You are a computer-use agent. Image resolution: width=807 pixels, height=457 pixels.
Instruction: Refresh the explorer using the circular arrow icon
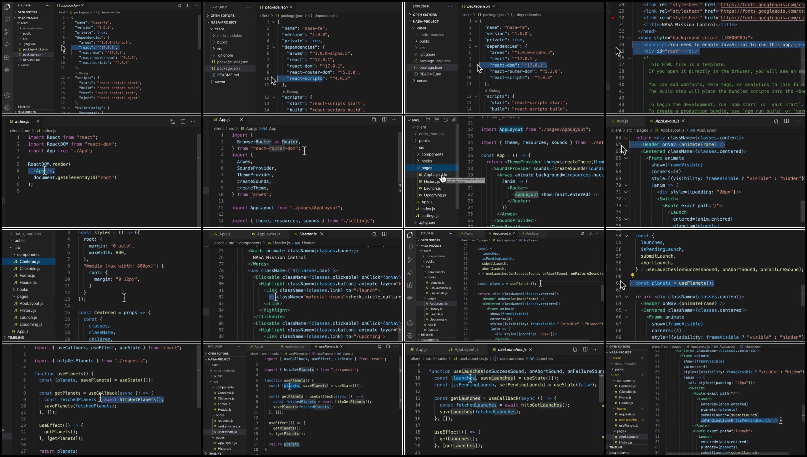(446, 120)
